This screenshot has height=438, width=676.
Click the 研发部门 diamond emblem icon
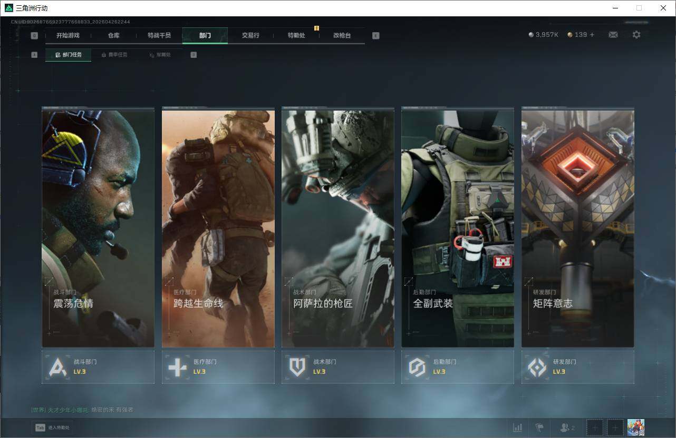537,367
